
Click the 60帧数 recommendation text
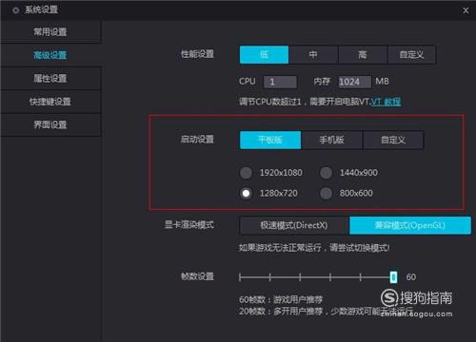(x=281, y=299)
